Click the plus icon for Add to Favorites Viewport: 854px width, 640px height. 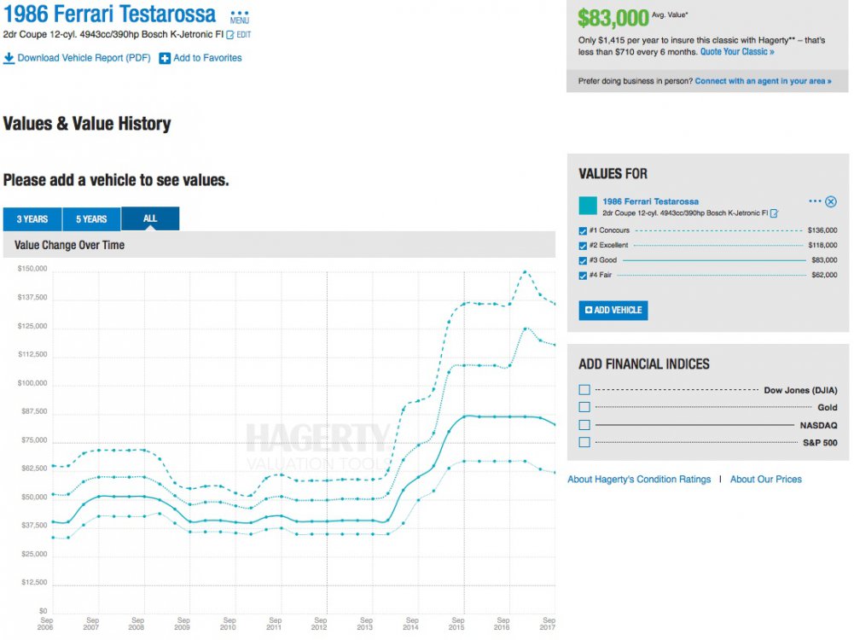point(165,58)
